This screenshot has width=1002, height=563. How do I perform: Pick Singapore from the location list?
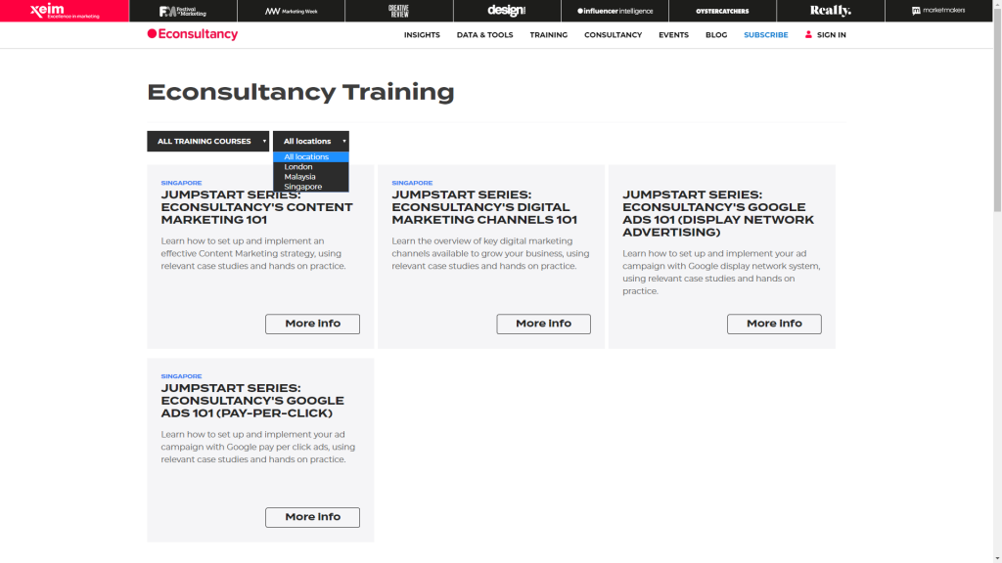310,187
